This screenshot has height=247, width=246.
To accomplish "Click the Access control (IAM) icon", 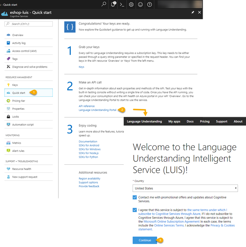I will pyautogui.click(x=8, y=51).
